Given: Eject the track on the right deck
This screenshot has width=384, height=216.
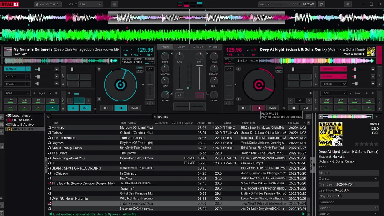Looking at the screenshot, I should (x=238, y=69).
